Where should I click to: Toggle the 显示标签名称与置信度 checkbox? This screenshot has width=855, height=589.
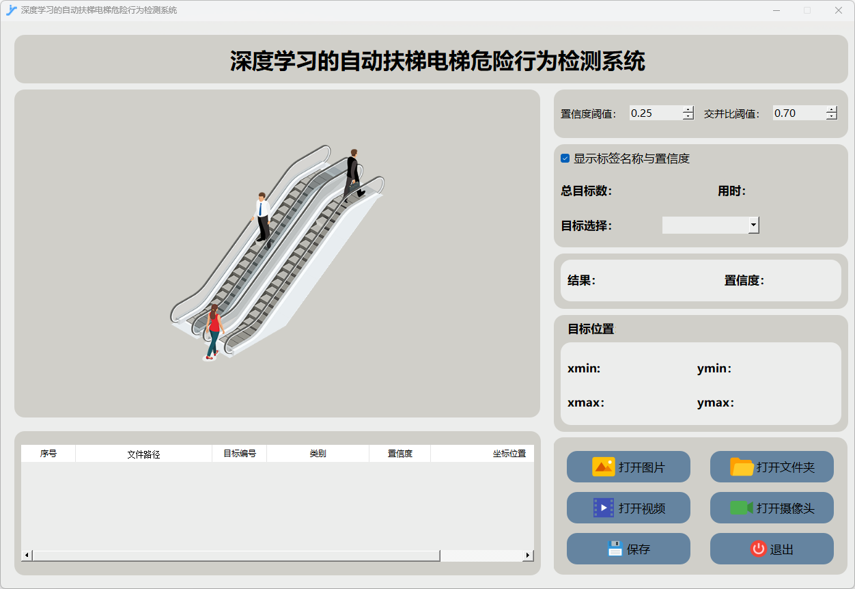pos(565,159)
